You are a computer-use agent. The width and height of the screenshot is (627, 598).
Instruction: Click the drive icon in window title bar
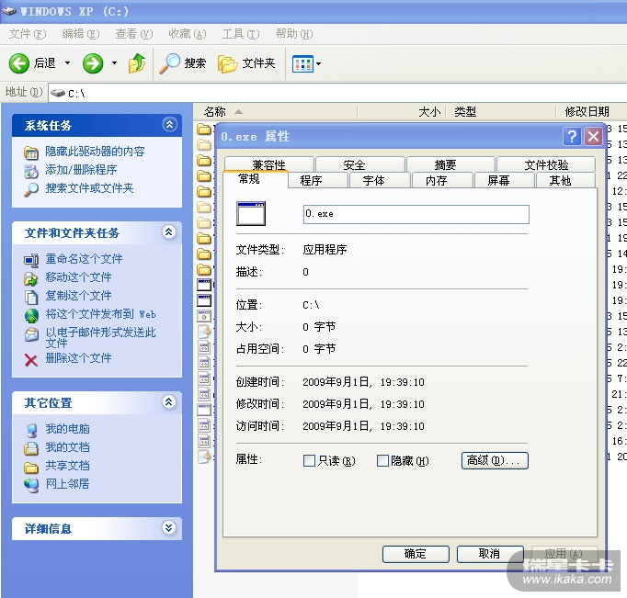pyautogui.click(x=9, y=11)
